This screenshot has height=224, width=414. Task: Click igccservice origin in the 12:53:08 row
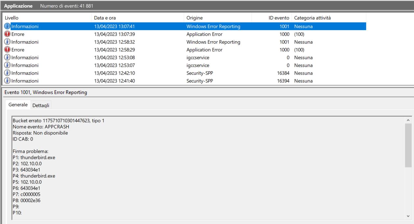198,57
